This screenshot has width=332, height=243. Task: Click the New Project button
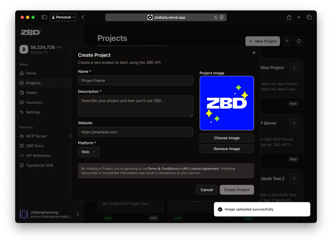[x=263, y=41]
